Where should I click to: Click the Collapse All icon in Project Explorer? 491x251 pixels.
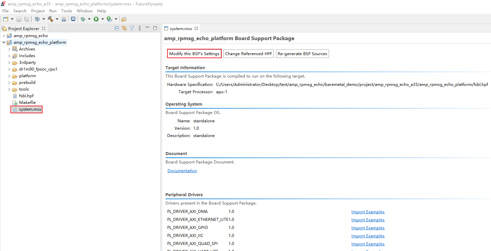click(117, 28)
